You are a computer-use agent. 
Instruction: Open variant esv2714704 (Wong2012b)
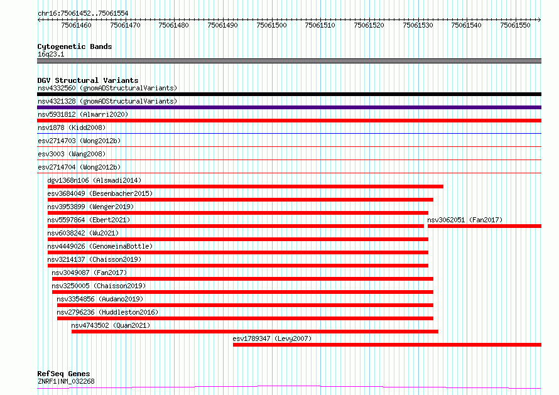(79, 167)
